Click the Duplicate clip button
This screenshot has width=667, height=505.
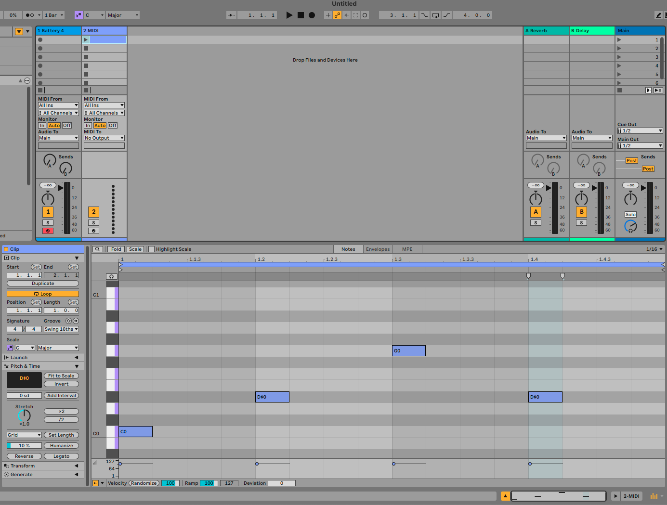click(x=43, y=284)
